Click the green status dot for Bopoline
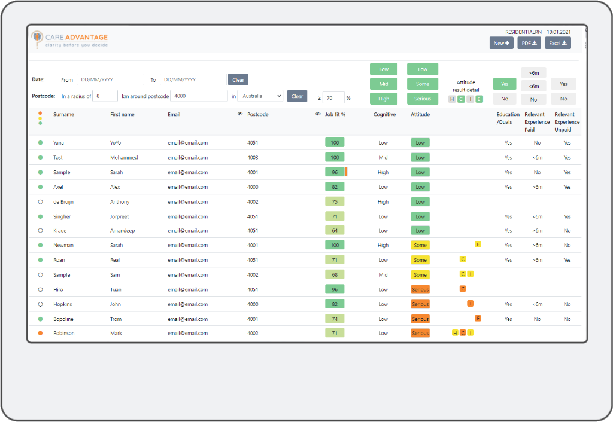 [x=40, y=319]
